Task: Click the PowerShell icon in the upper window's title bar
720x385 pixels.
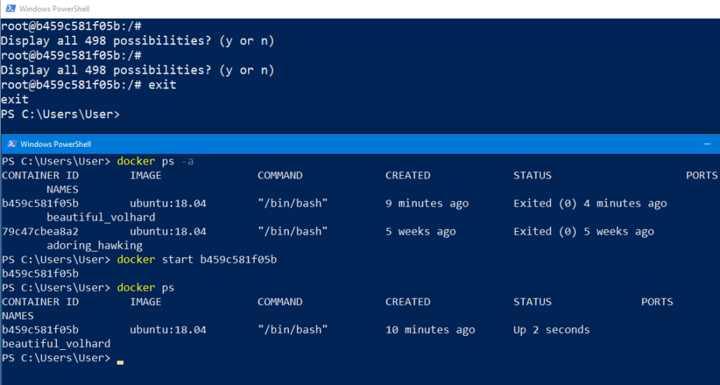Action: [9, 9]
